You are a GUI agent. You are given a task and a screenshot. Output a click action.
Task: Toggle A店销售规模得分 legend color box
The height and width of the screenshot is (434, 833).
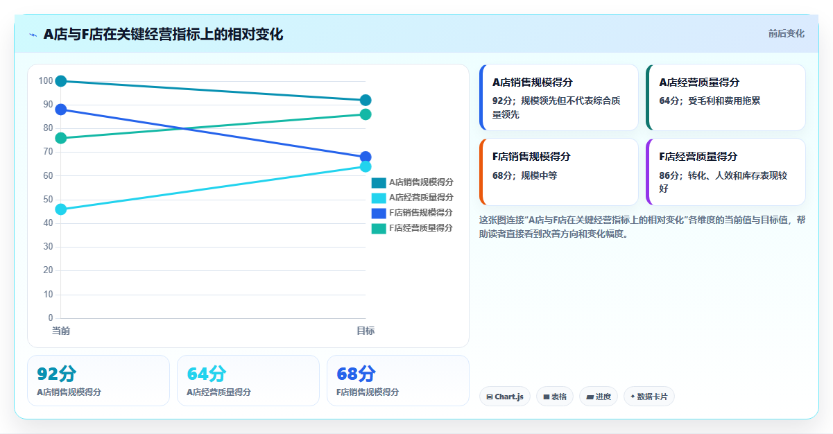[379, 183]
